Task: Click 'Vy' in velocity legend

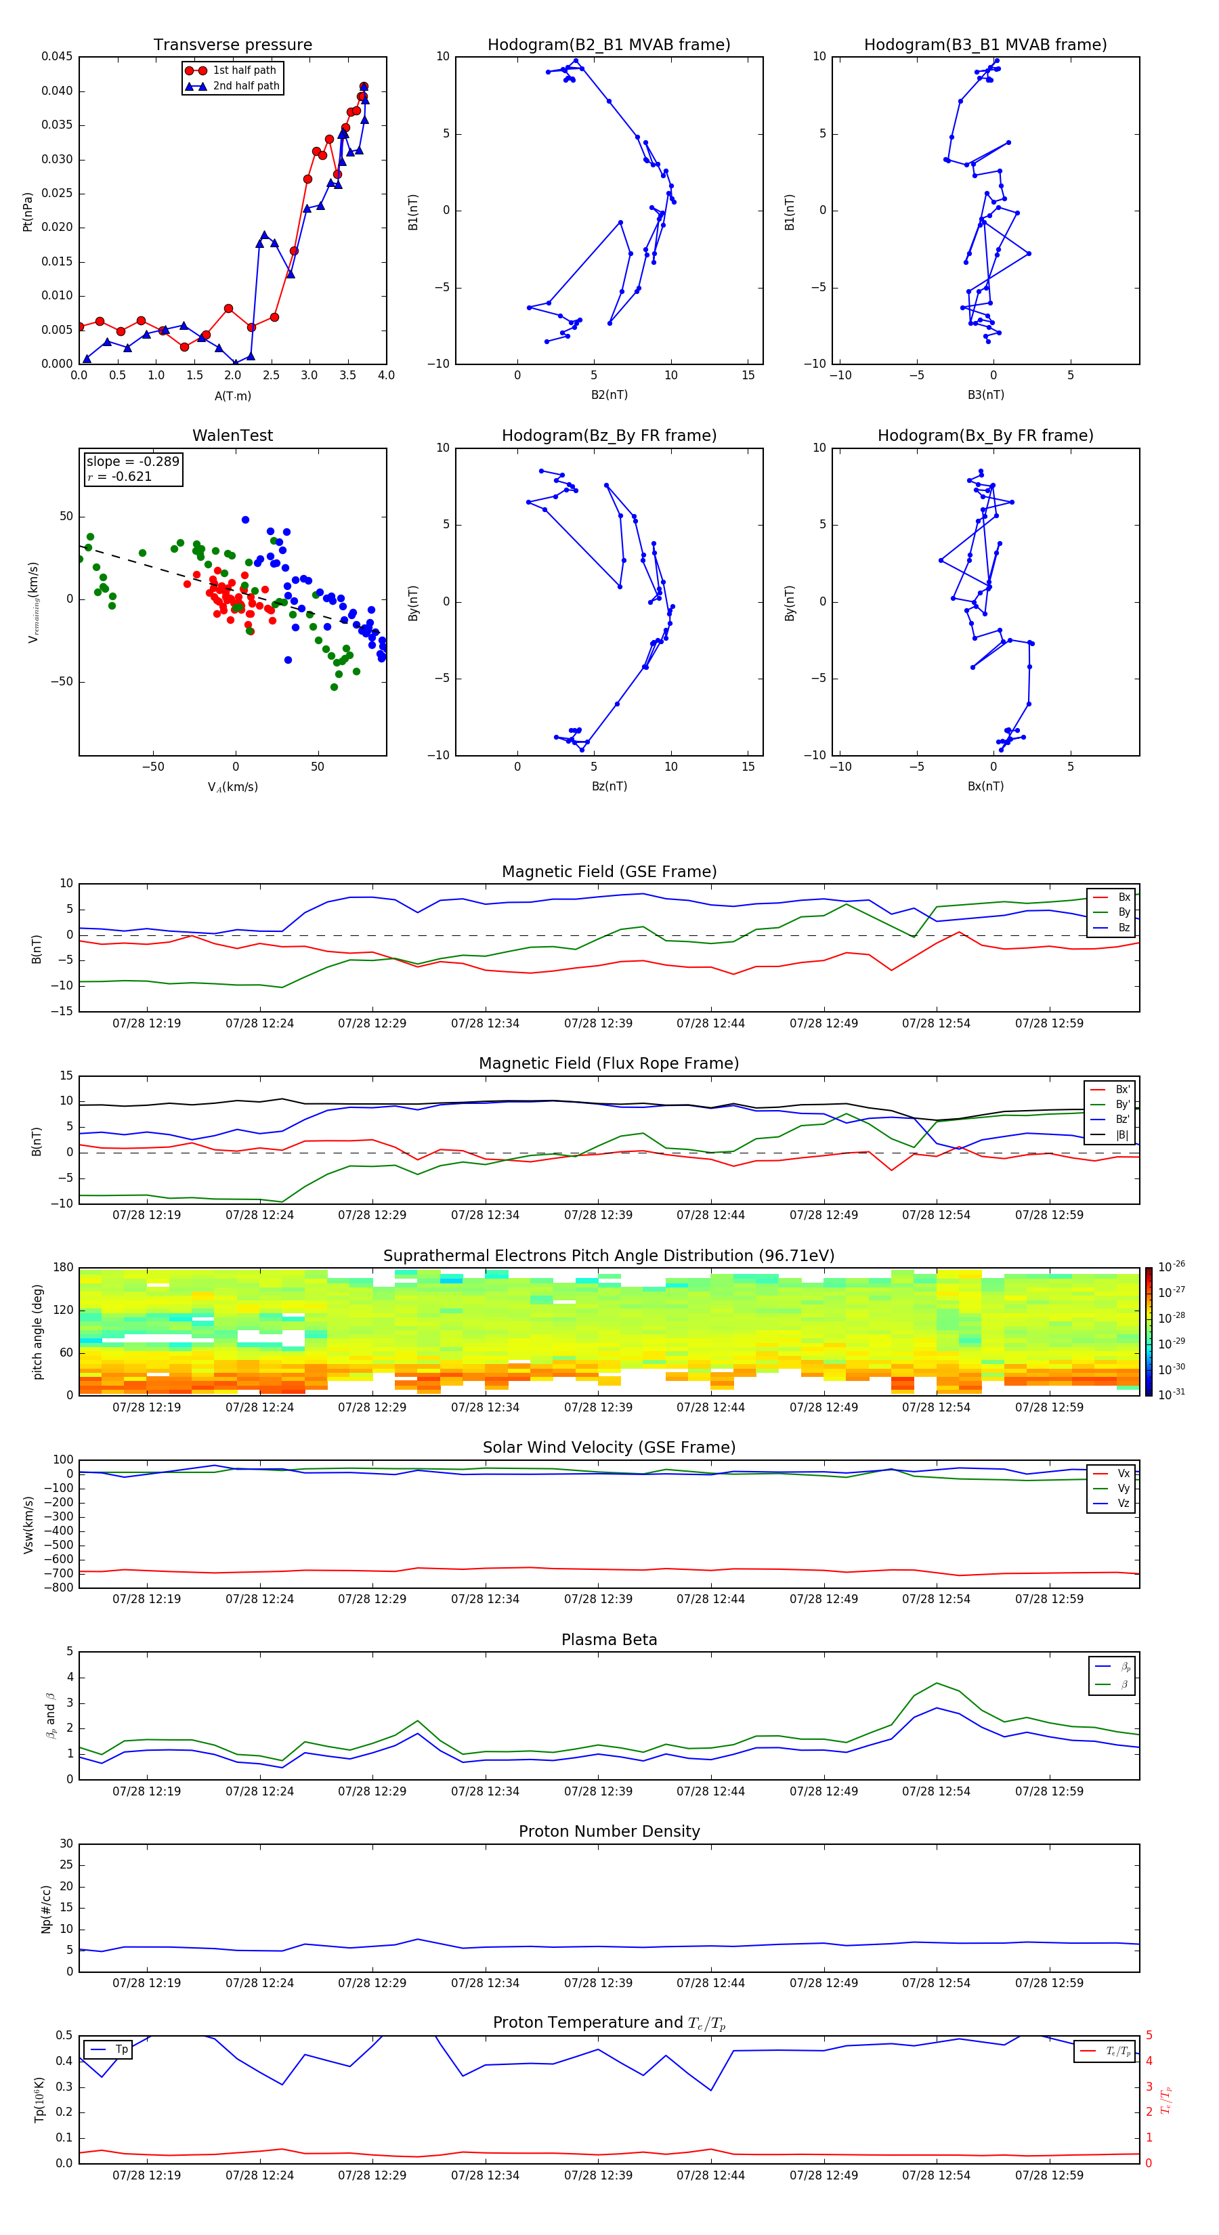Action: [x=1124, y=1489]
